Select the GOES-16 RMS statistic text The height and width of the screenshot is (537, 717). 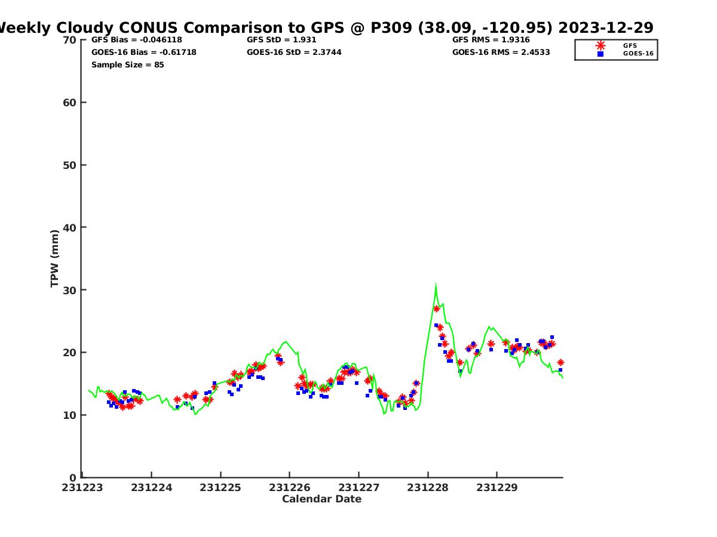(501, 53)
